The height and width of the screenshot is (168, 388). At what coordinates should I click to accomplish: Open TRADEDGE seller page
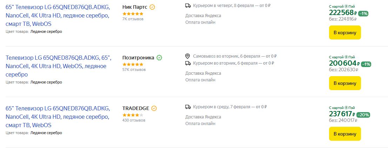pos(136,108)
